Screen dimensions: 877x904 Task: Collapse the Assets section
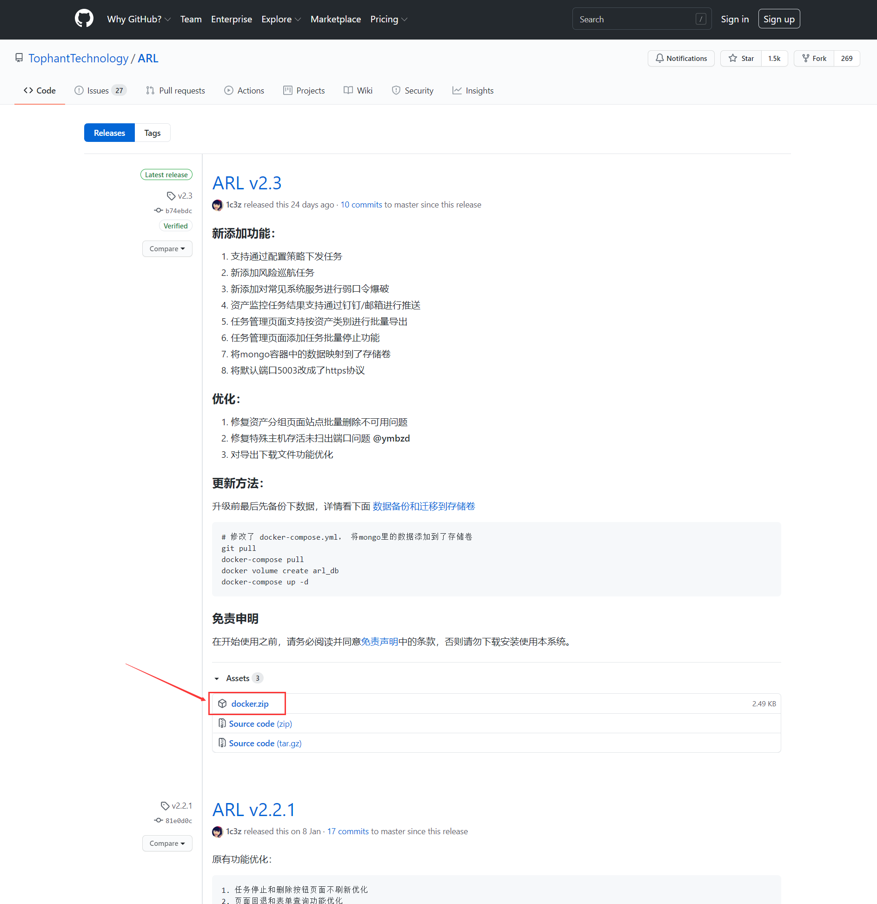tap(216, 678)
